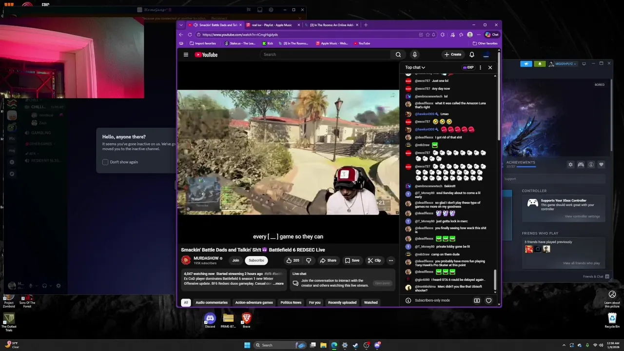Switch to real luv Apple Music tab
Viewport: 624px width, 351px height.
[273, 25]
